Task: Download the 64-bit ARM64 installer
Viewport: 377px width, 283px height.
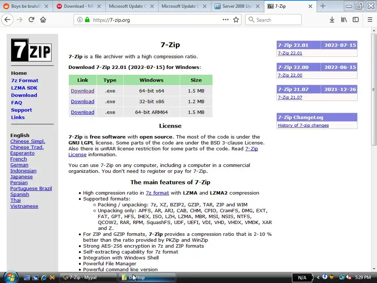Action: [82, 112]
